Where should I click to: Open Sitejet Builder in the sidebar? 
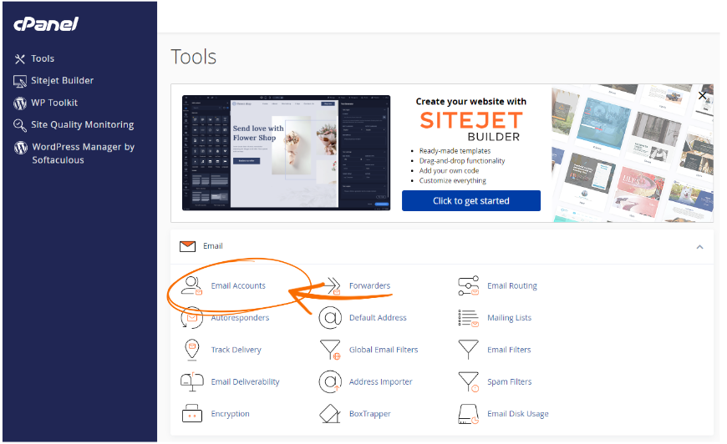pos(62,81)
